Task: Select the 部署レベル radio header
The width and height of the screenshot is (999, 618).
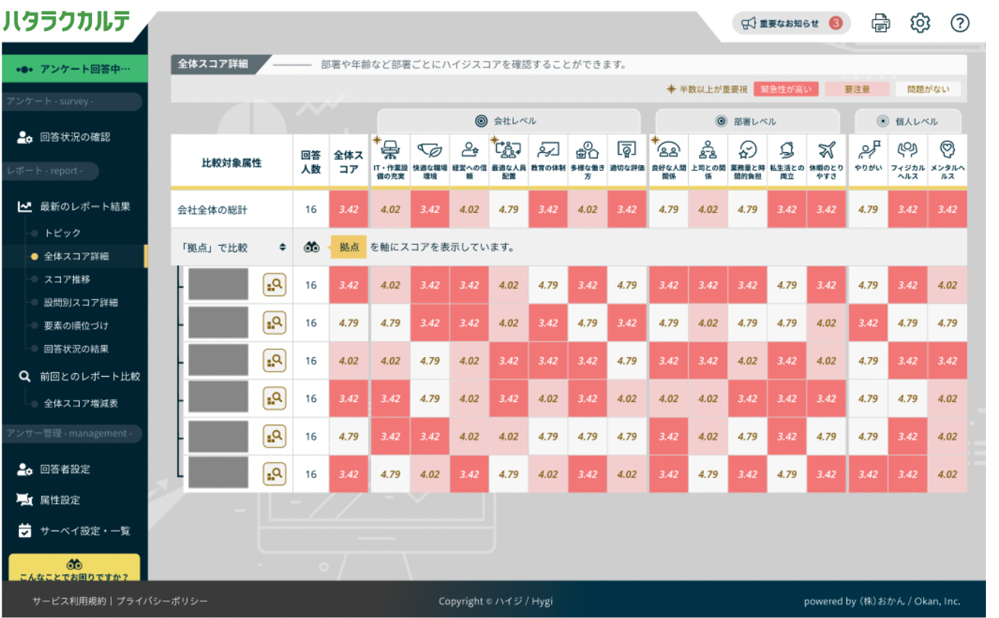Action: coord(747,121)
